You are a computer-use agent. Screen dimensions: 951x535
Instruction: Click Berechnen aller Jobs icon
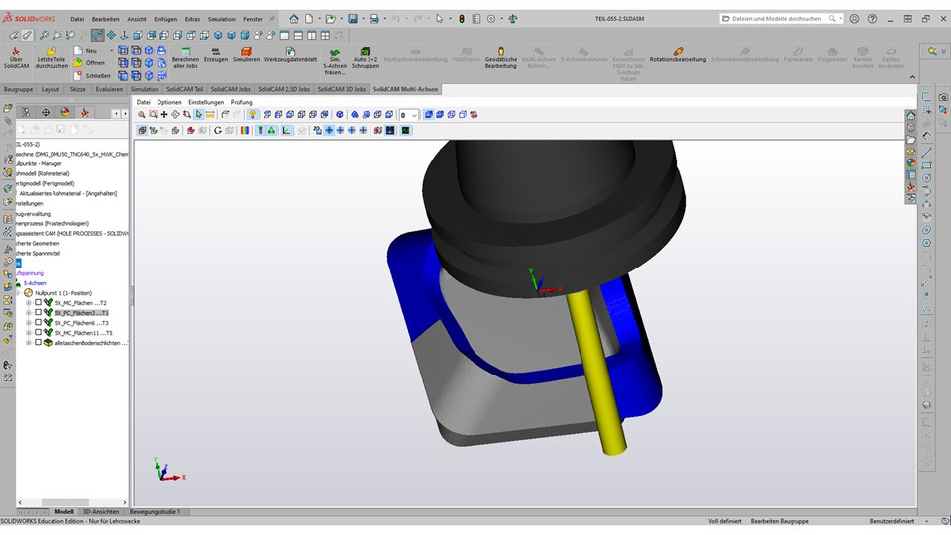point(185,54)
